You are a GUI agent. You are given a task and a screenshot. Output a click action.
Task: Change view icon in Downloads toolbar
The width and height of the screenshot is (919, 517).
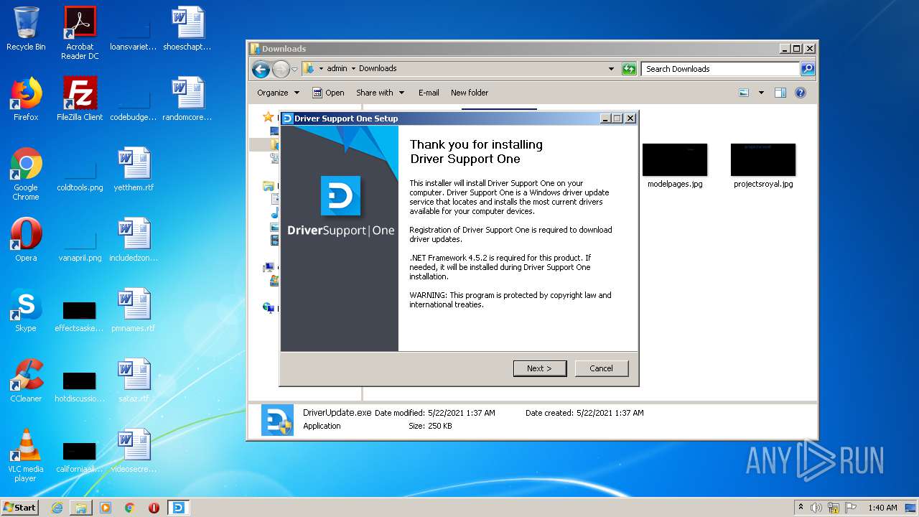click(744, 93)
